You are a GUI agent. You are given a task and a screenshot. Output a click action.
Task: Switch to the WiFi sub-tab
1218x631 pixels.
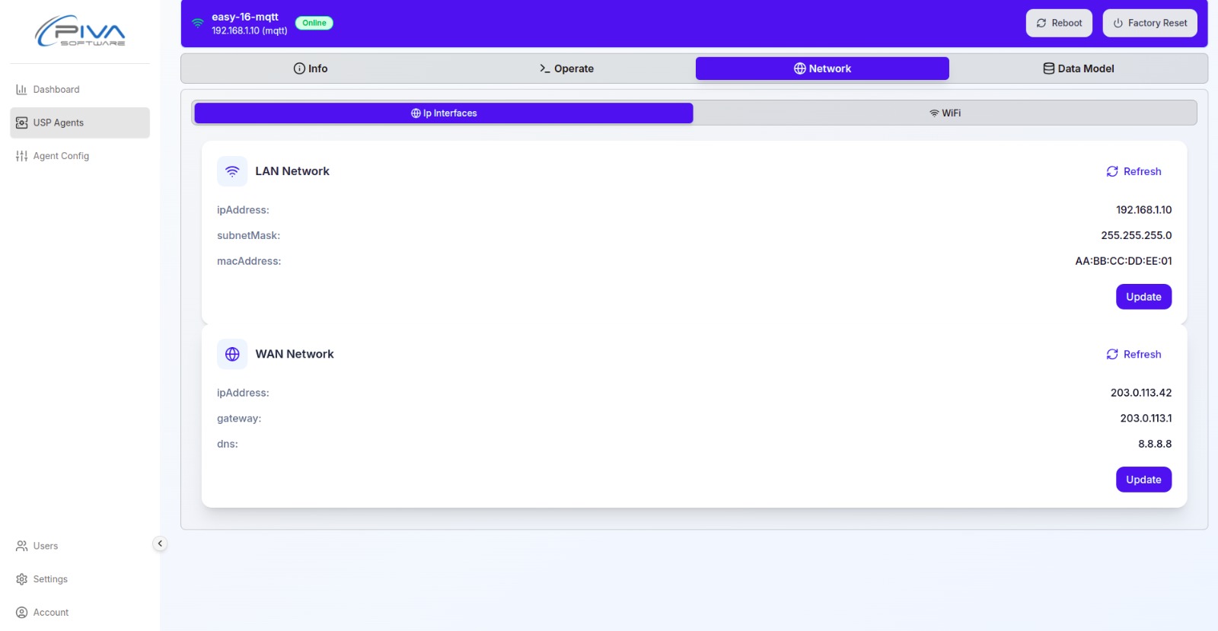[x=945, y=113]
